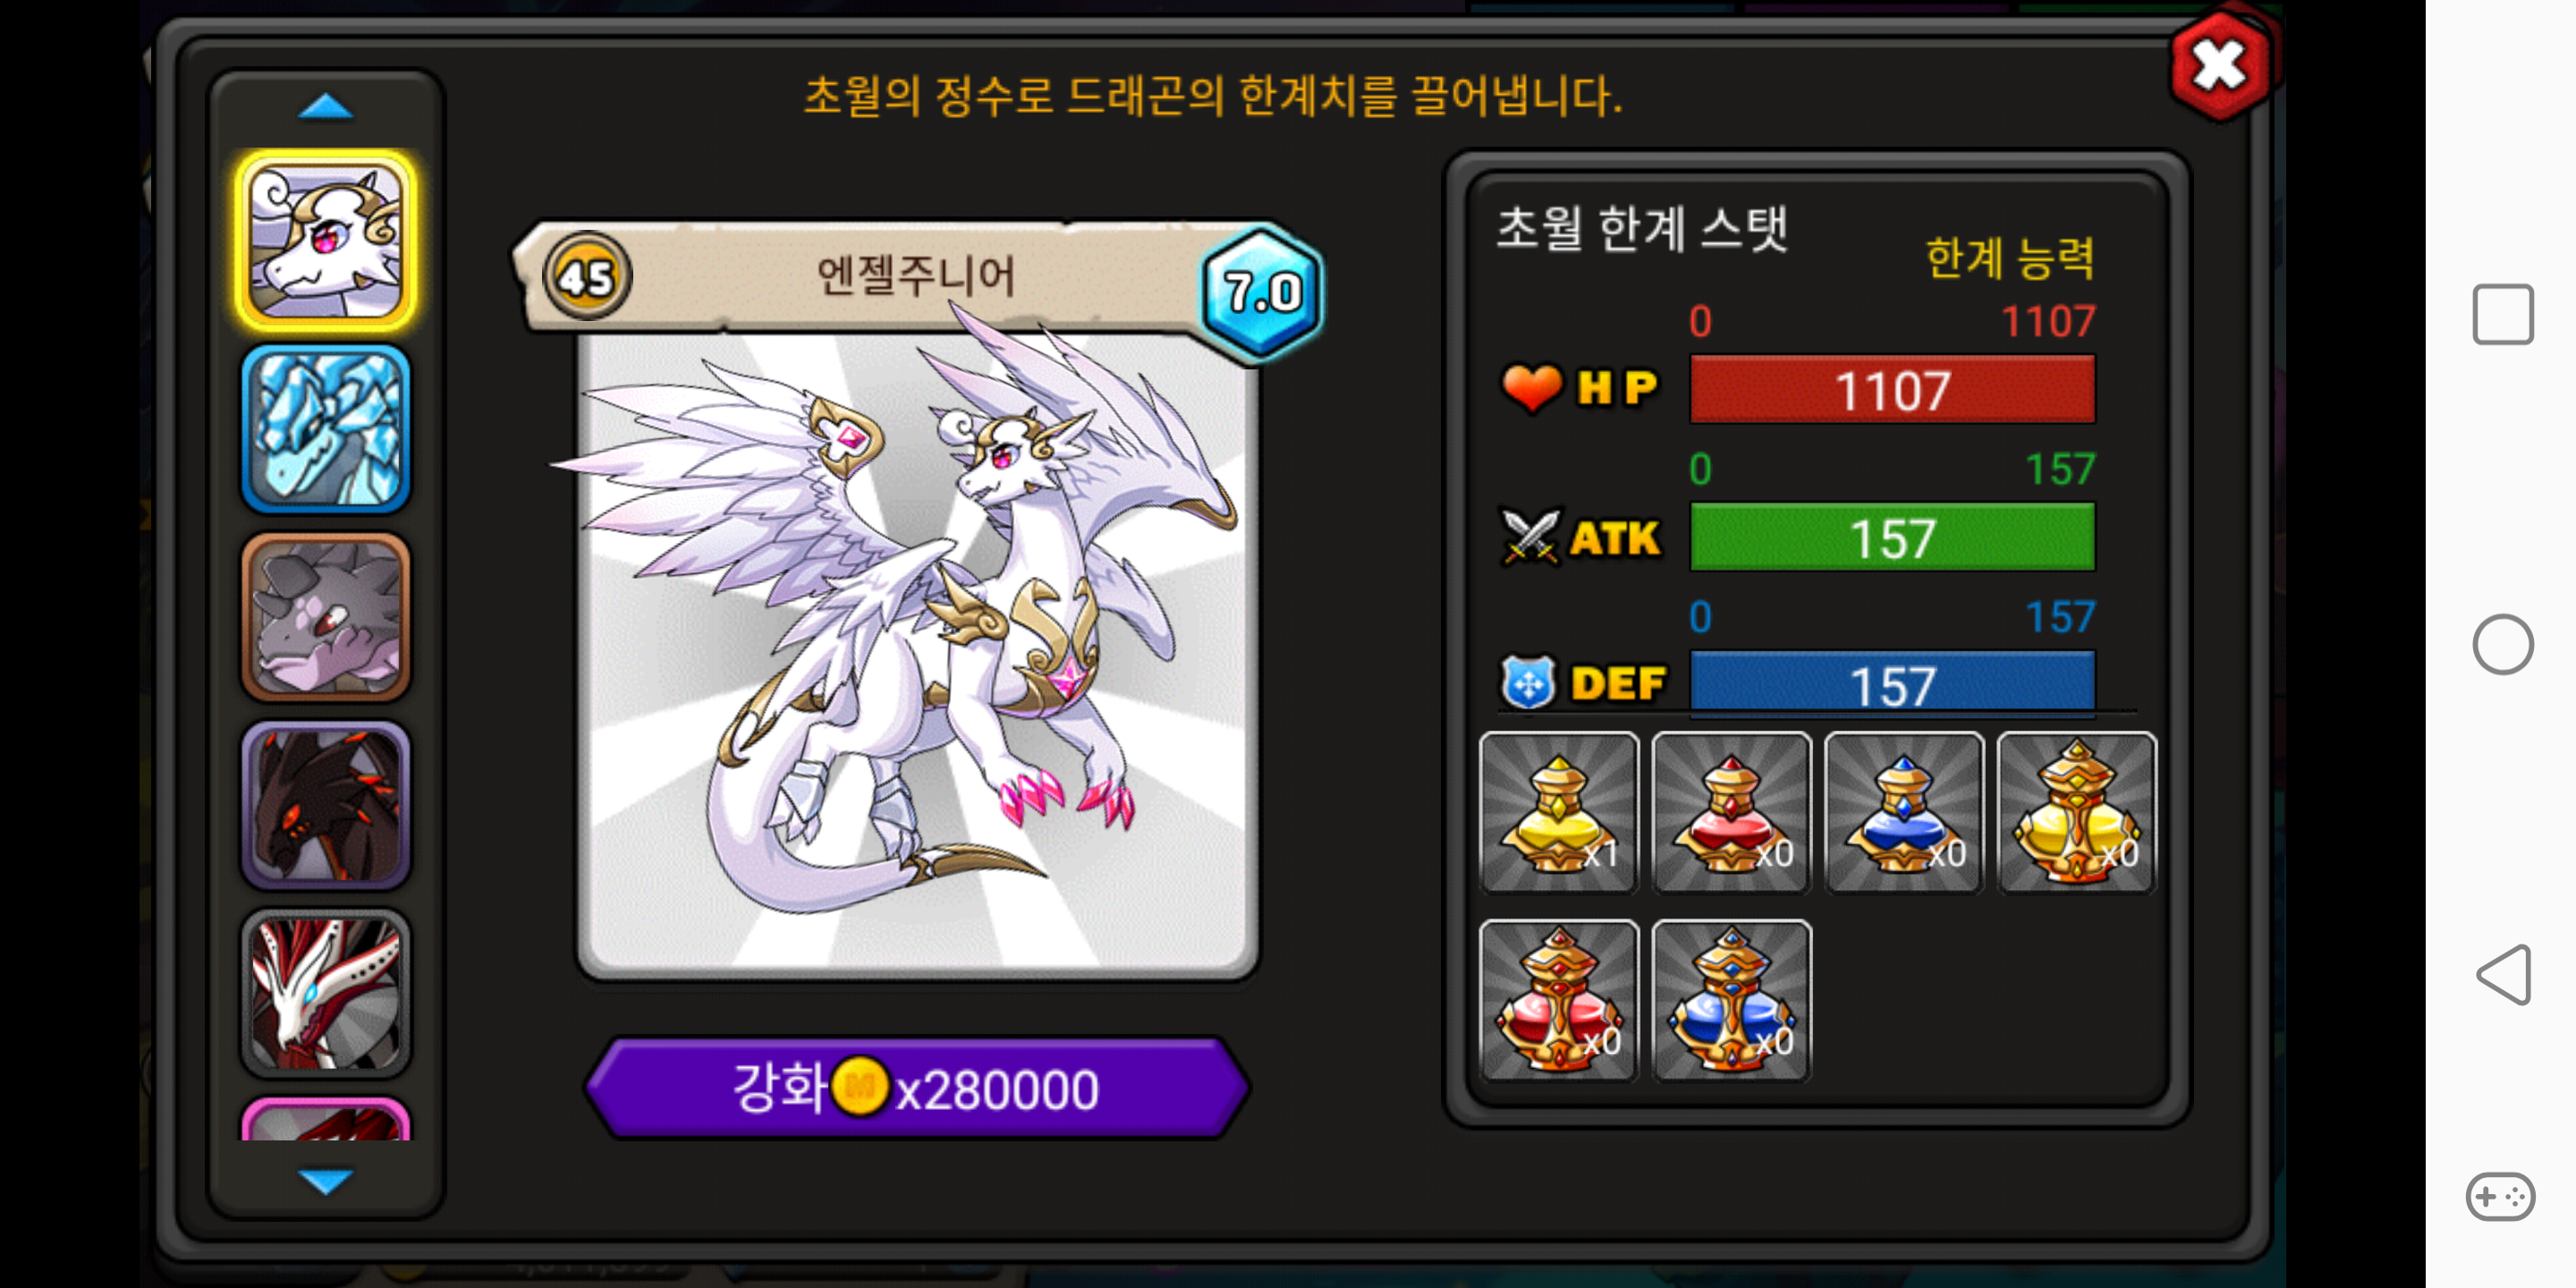This screenshot has height=1288, width=2576.
Task: Tap the small blue essence potion
Action: click(1903, 812)
